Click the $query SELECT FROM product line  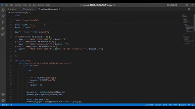(32, 32)
